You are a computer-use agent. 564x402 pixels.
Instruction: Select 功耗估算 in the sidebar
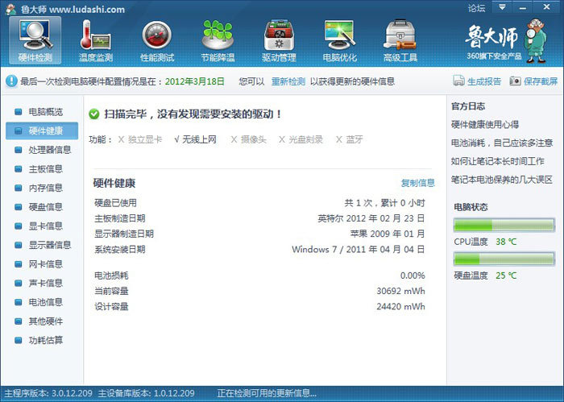42,340
